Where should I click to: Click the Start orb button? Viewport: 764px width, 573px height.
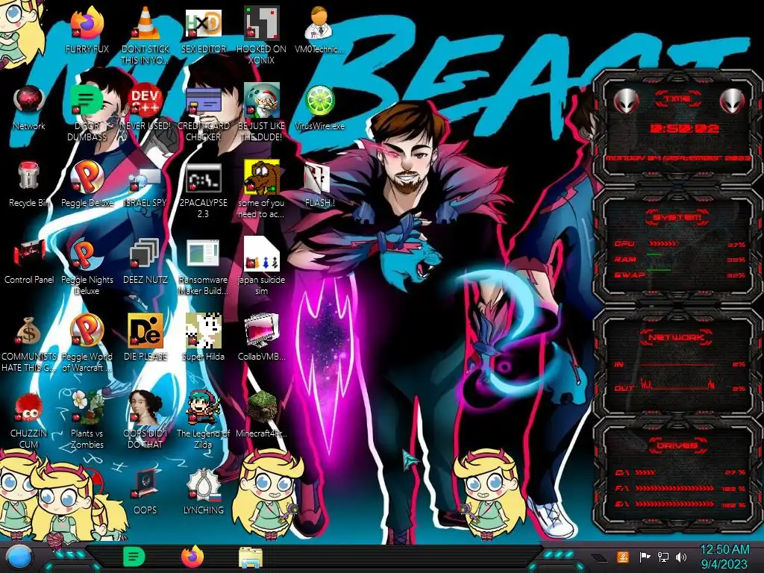tap(19, 557)
